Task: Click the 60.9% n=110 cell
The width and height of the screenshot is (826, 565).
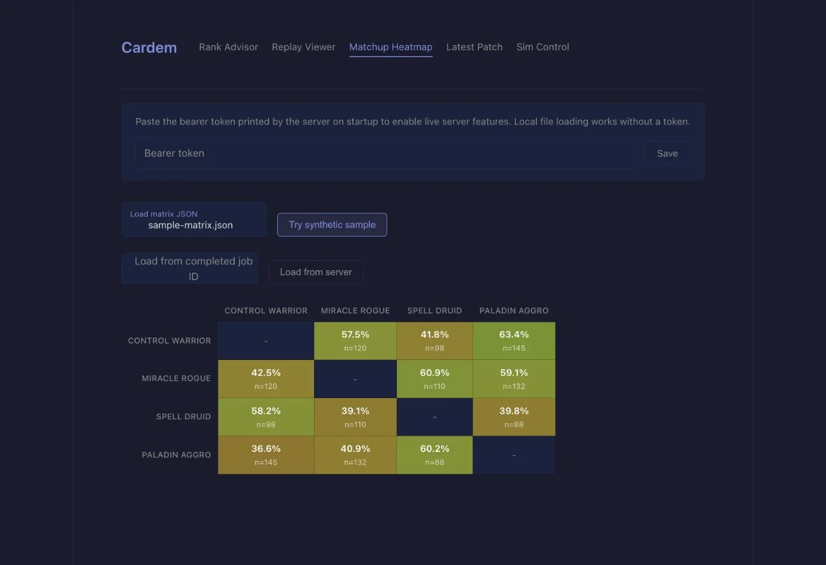Action: click(x=434, y=379)
